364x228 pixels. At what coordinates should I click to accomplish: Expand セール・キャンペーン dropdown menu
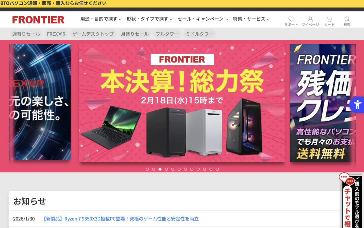[x=203, y=19]
